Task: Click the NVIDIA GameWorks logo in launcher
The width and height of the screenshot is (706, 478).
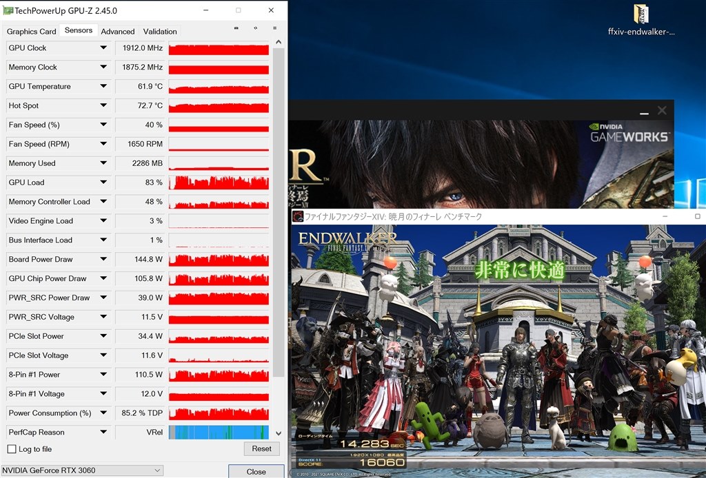Action: pyautogui.click(x=629, y=133)
